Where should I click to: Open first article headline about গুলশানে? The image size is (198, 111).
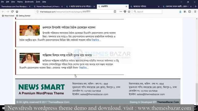69,27
